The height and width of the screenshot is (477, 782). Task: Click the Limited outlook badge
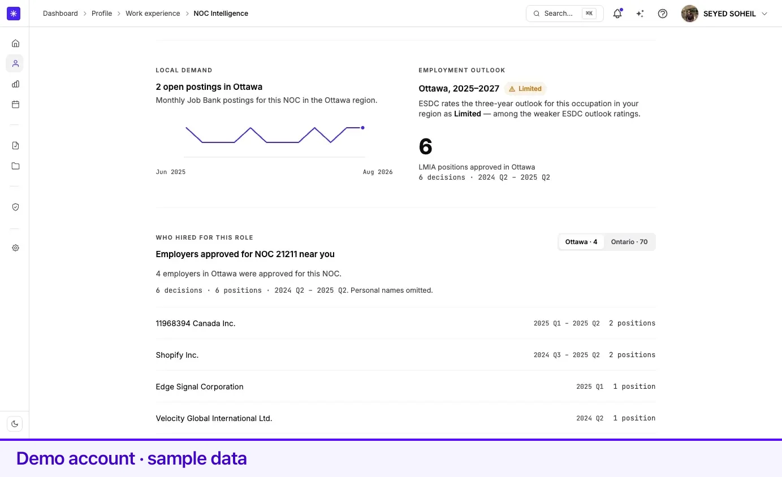point(525,89)
